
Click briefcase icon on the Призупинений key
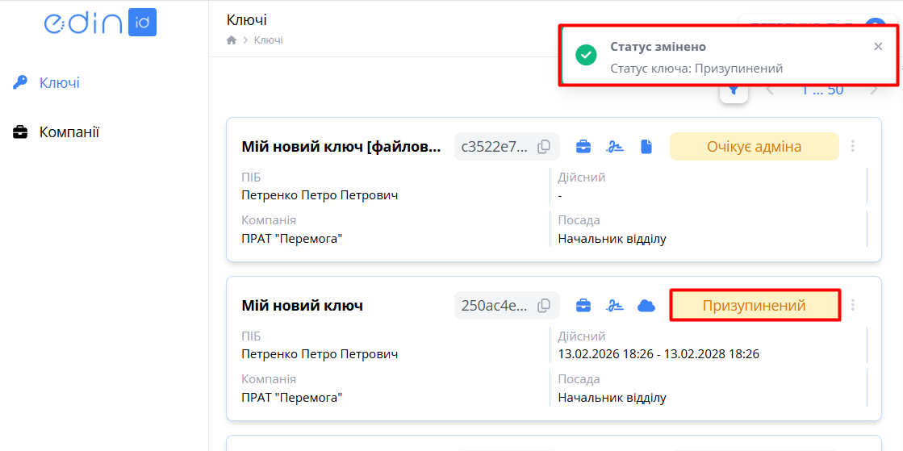pos(583,306)
